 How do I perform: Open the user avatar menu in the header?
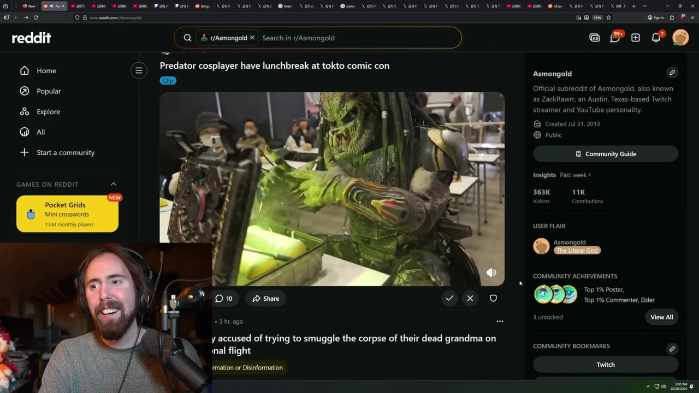pos(680,38)
